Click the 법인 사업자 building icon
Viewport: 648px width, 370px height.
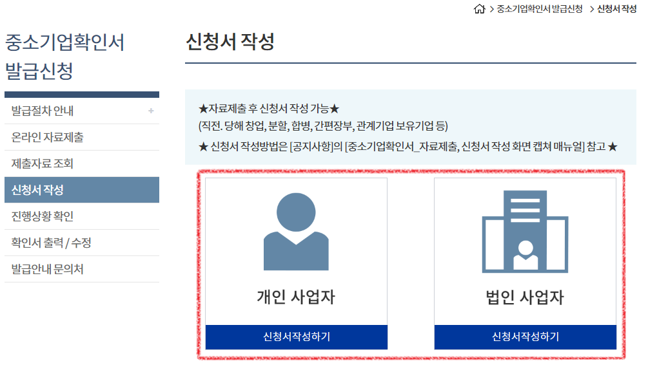[x=525, y=232]
